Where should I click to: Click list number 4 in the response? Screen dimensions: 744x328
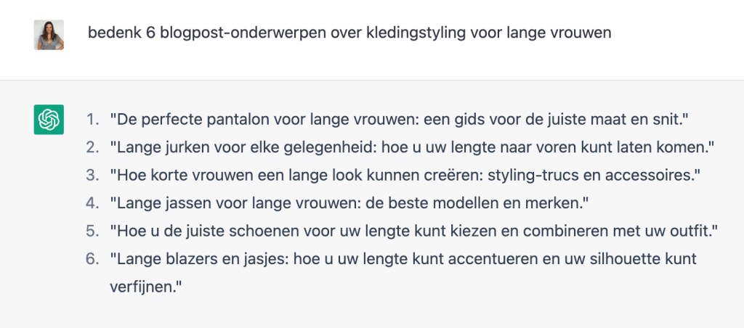(x=91, y=203)
